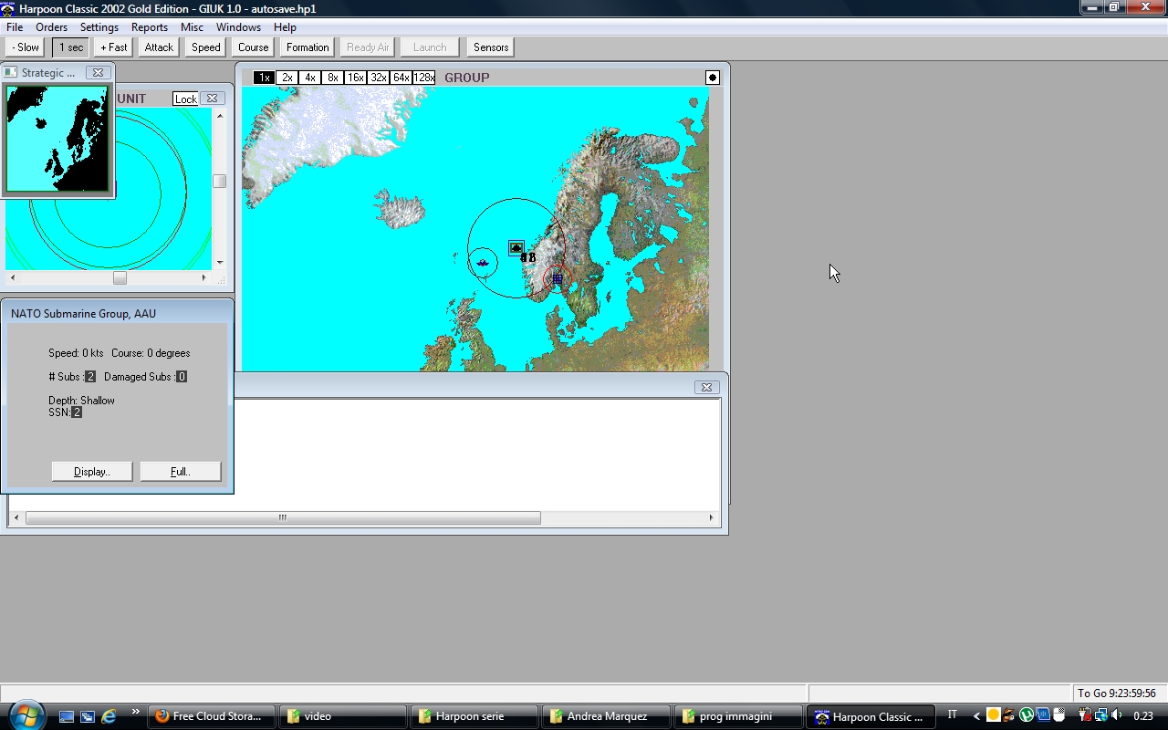Click the green circular tray icon
The width and height of the screenshot is (1168, 730).
[1027, 715]
